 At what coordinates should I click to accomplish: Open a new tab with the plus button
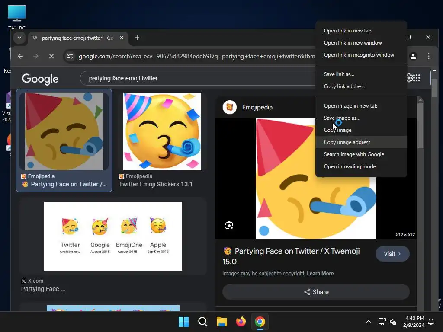coord(137,38)
